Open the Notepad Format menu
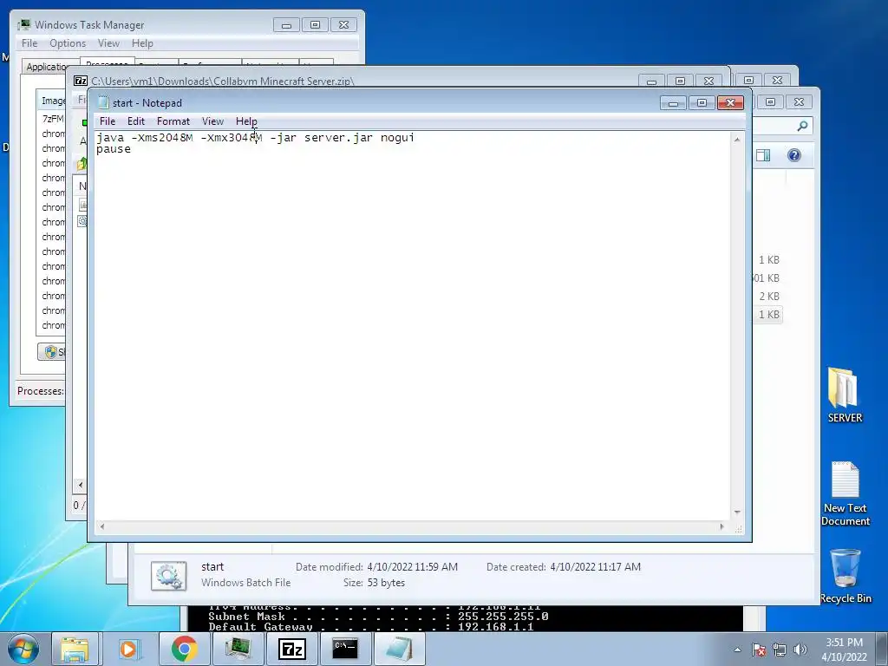This screenshot has height=666, width=888. pos(173,121)
